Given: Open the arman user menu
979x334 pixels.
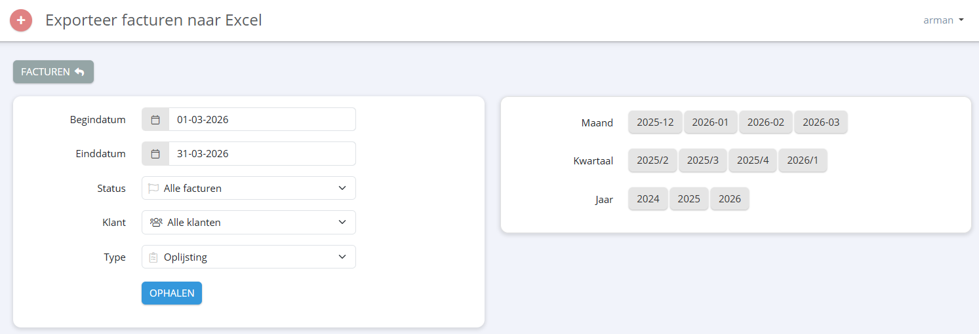Looking at the screenshot, I should [943, 20].
